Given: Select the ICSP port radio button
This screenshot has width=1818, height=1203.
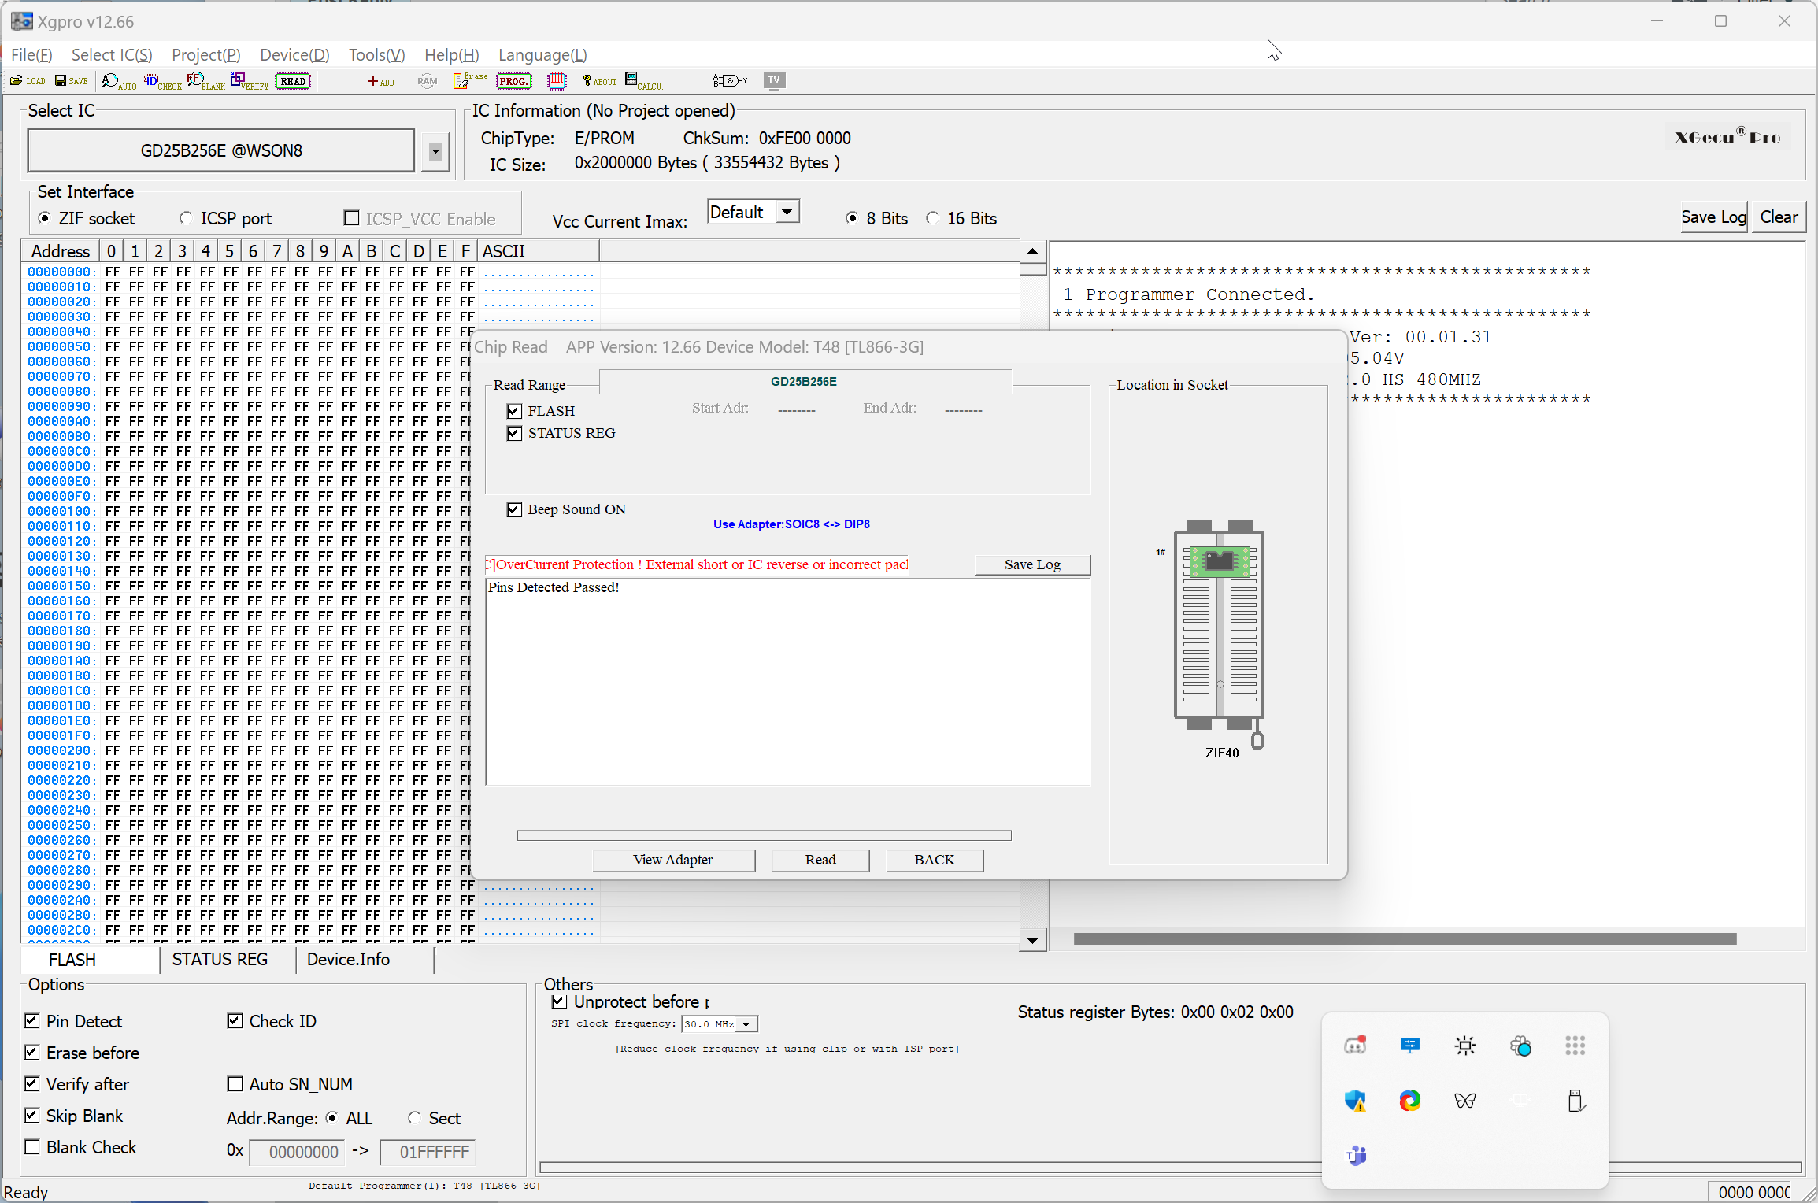Looking at the screenshot, I should 186,218.
